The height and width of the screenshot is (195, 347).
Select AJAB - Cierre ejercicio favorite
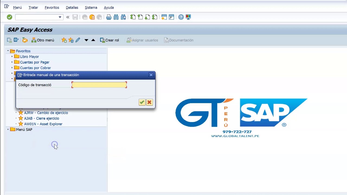(41, 118)
